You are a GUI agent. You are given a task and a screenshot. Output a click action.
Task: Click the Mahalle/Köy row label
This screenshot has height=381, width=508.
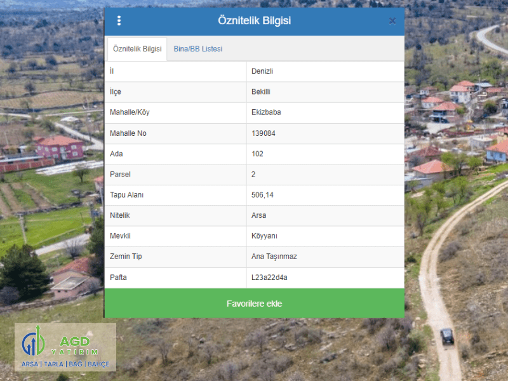(x=130, y=112)
